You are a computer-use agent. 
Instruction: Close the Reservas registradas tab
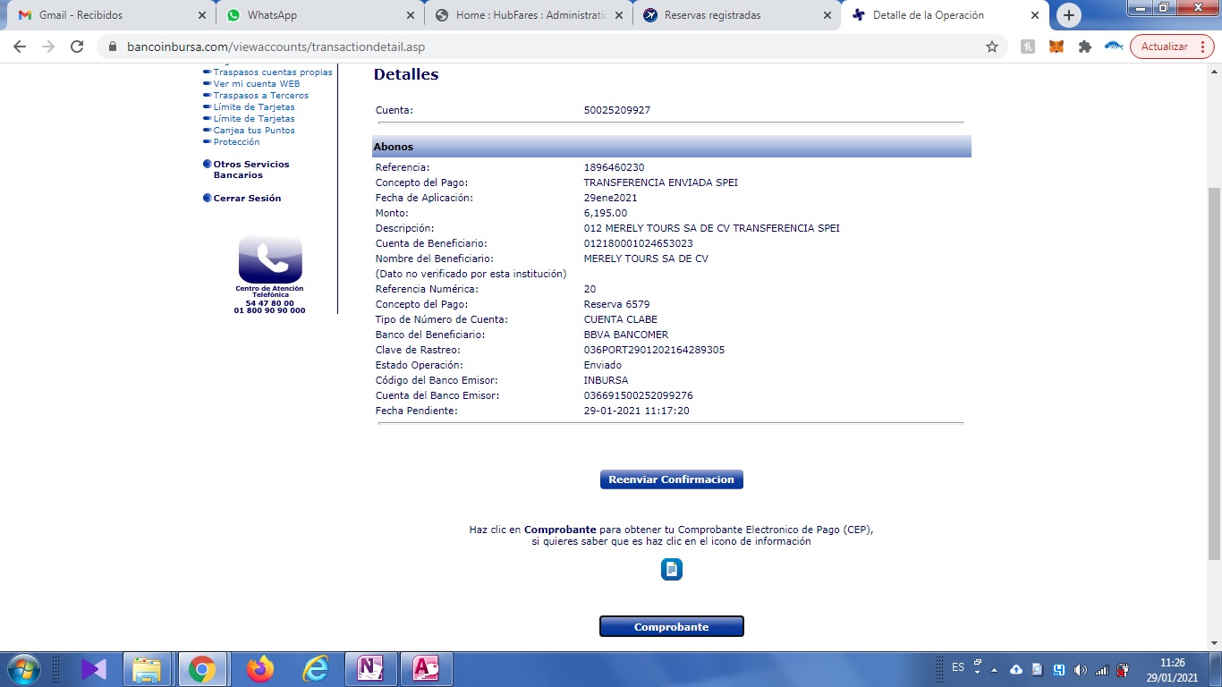[x=827, y=15]
